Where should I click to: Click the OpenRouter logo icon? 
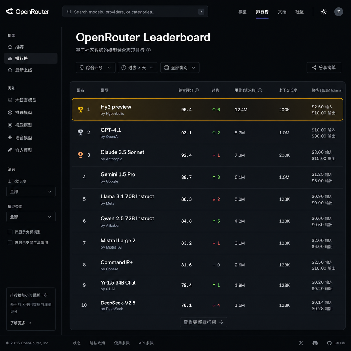pyautogui.click(x=10, y=11)
